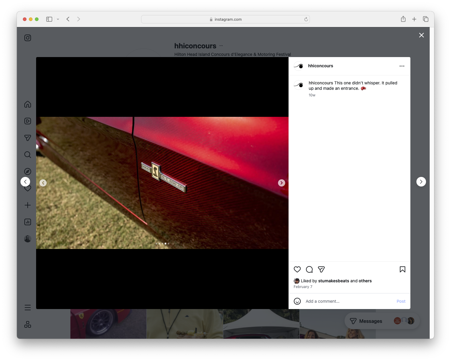Open the Home feed
This screenshot has width=451, height=361.
coord(27,104)
